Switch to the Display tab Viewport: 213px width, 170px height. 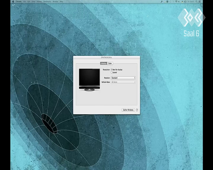coord(104,63)
